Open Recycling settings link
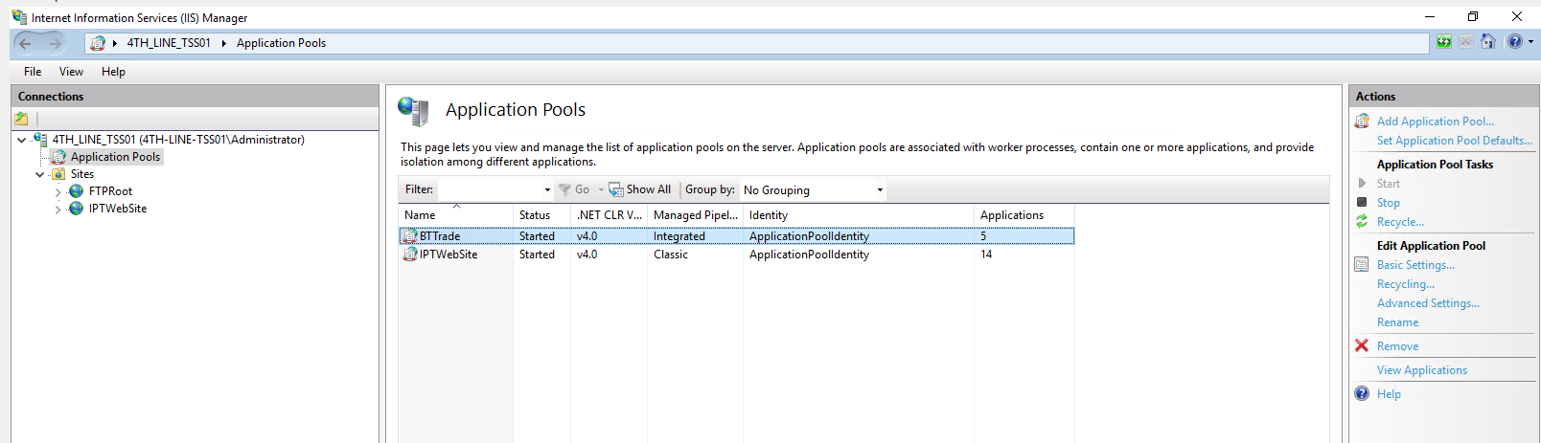1541x443 pixels. (1406, 284)
